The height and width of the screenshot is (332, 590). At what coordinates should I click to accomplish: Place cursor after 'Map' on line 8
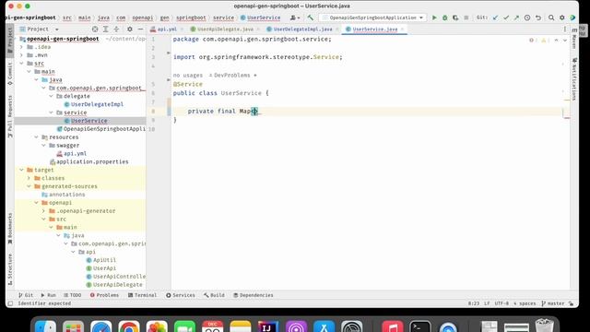tap(251, 111)
